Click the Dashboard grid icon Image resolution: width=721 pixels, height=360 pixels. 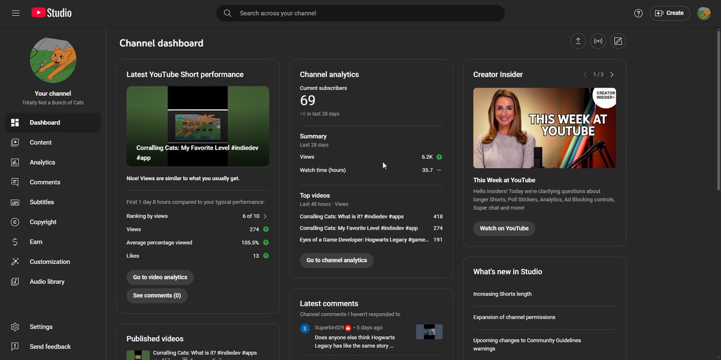coord(16,122)
